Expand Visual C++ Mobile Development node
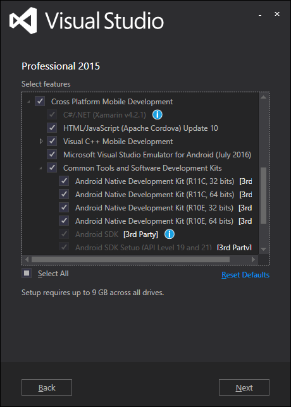 [x=41, y=142]
